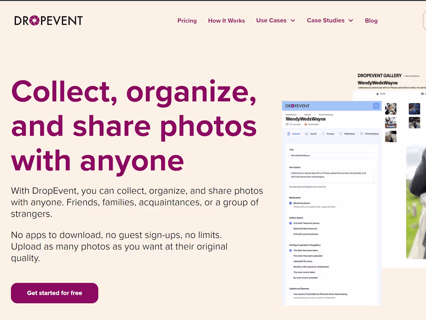Click the Social settings icon
Viewport: 426px width, 320px height.
coord(307,134)
